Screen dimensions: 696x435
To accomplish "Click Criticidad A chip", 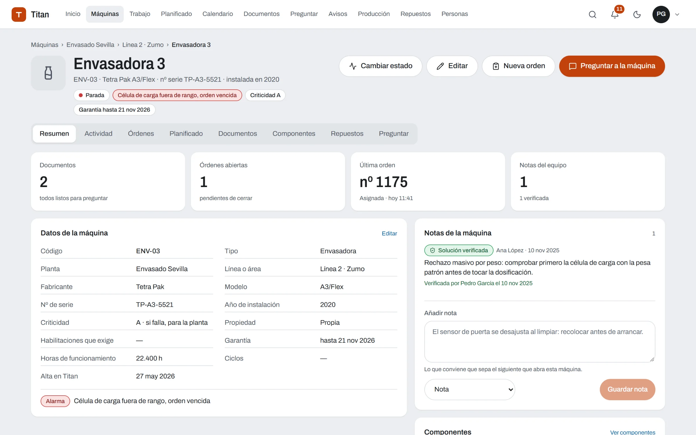I will point(265,95).
